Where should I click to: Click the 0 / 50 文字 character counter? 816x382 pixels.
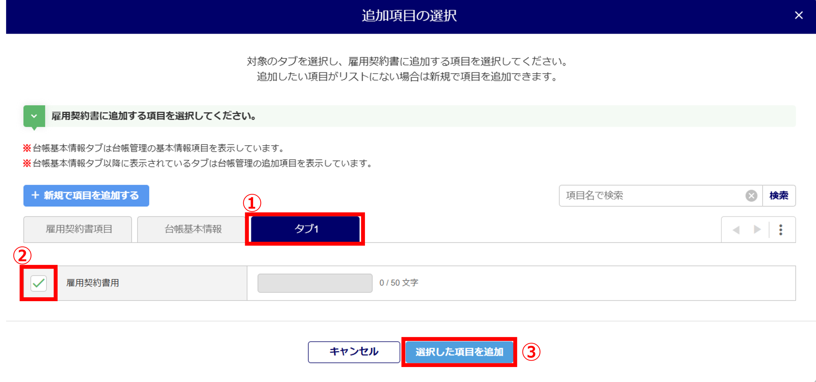pyautogui.click(x=399, y=283)
